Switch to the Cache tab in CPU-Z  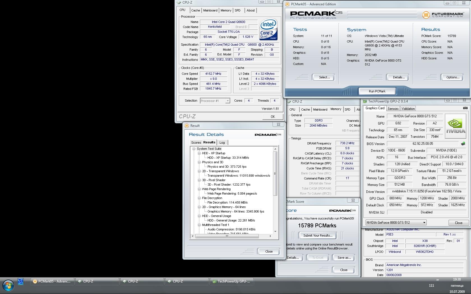195,10
